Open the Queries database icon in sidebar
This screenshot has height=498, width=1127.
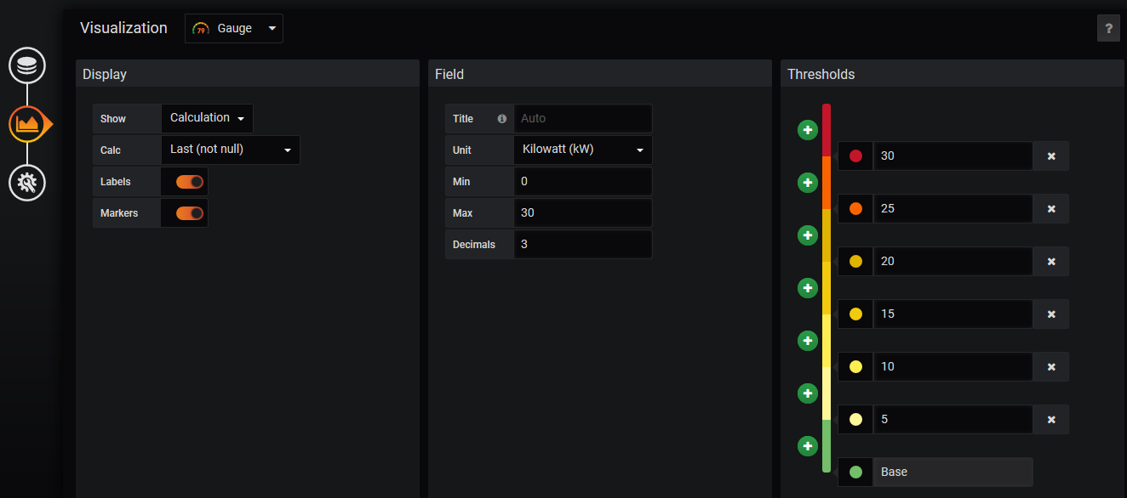tap(27, 65)
